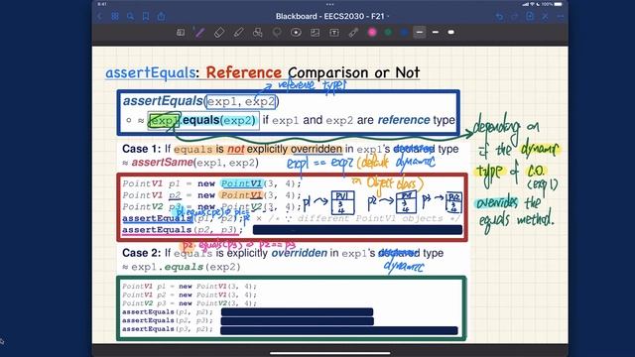
Task: Tap pink-underlined 'assertEquals(p2, p3);' in red box
Action: click(183, 230)
